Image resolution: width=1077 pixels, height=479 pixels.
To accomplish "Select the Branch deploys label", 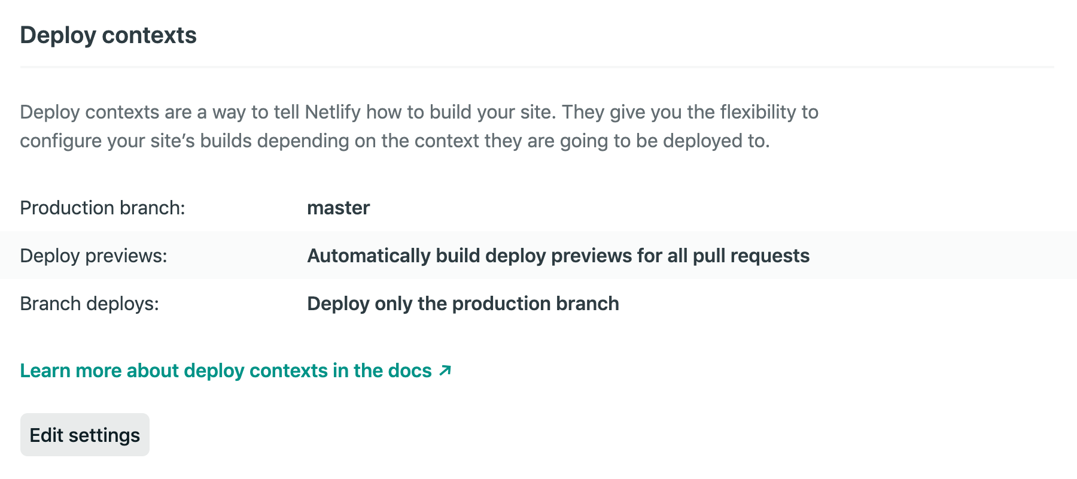I will point(89,304).
